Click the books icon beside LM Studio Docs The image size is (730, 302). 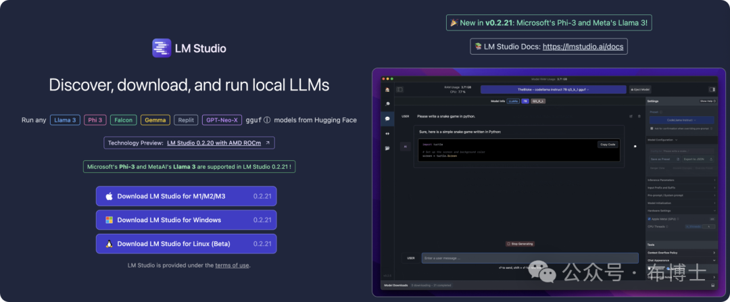tap(478, 47)
